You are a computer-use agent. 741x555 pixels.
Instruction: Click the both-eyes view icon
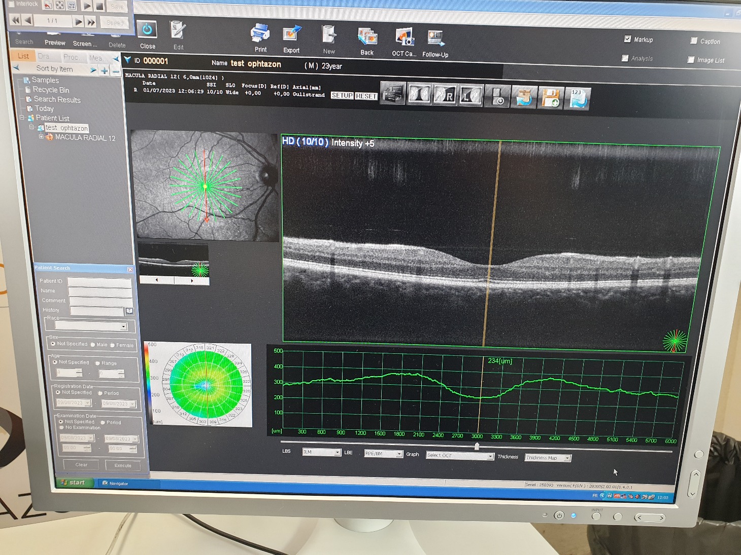[419, 94]
